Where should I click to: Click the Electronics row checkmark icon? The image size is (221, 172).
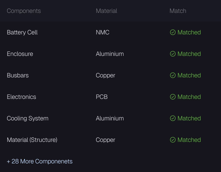coord(173,97)
